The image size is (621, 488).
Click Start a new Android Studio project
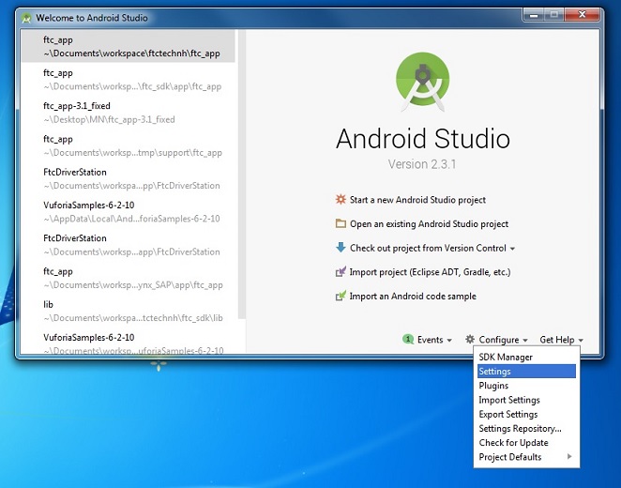[x=417, y=200]
